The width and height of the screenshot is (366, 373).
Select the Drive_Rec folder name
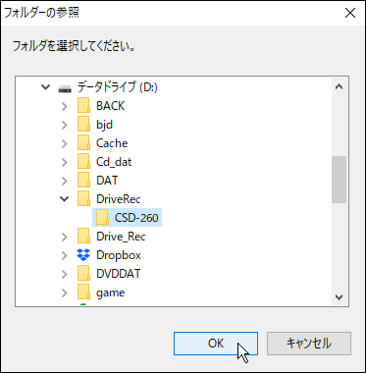[121, 237]
